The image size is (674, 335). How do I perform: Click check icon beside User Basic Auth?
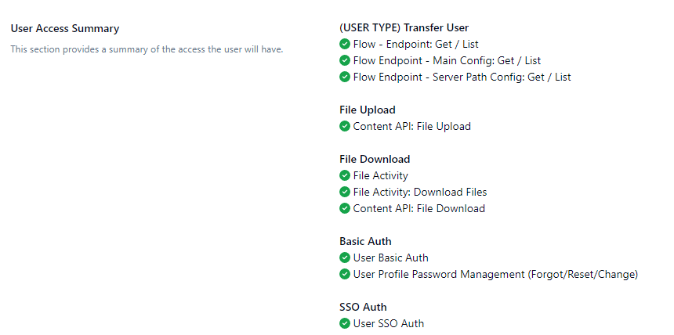pos(345,258)
